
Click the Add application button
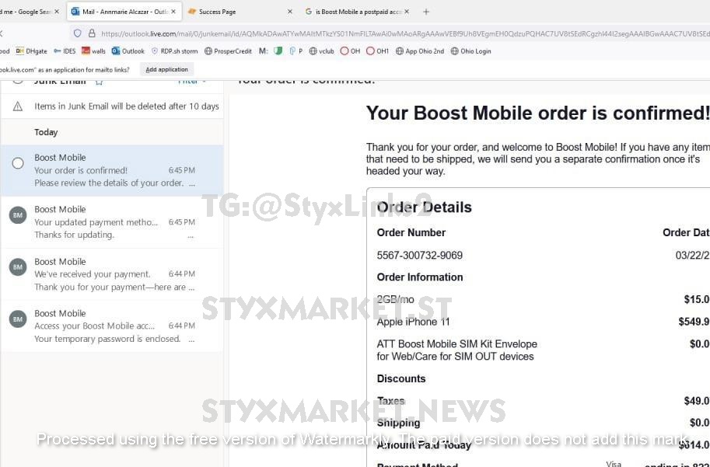tap(166, 70)
